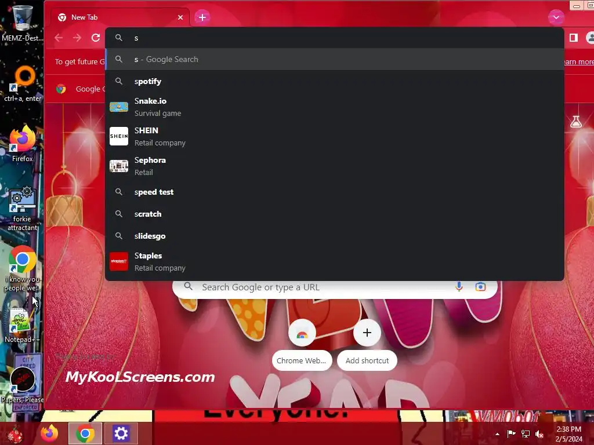Open the tab search dropdown arrow
The height and width of the screenshot is (445, 594).
point(556,17)
